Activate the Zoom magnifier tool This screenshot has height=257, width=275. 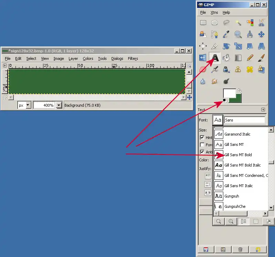(x=238, y=34)
